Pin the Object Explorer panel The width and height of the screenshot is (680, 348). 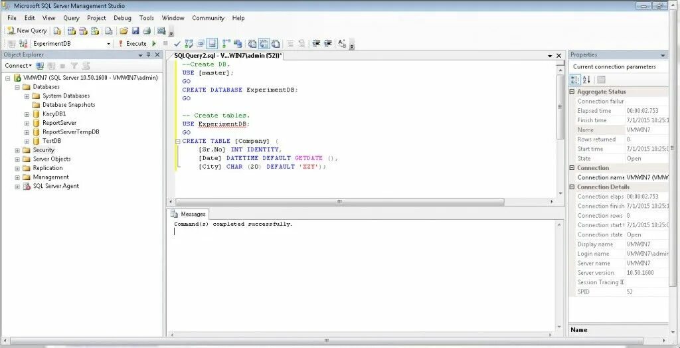148,54
